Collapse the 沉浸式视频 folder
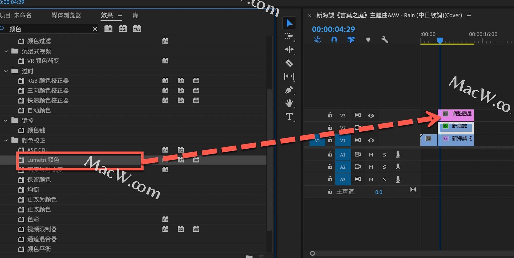The width and height of the screenshot is (514, 258). coord(6,51)
